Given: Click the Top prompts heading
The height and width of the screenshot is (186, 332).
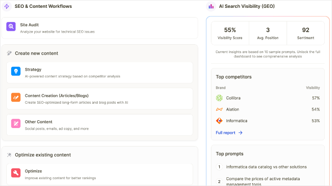Looking at the screenshot, I should tap(229, 154).
